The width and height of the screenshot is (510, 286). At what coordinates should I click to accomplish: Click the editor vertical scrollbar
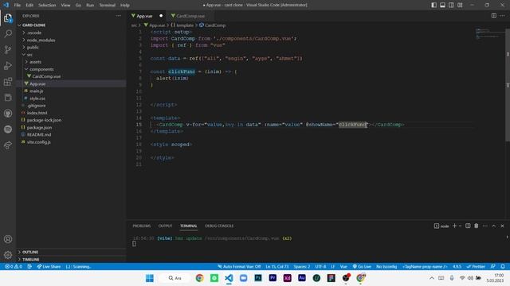pyautogui.click(x=508, y=84)
